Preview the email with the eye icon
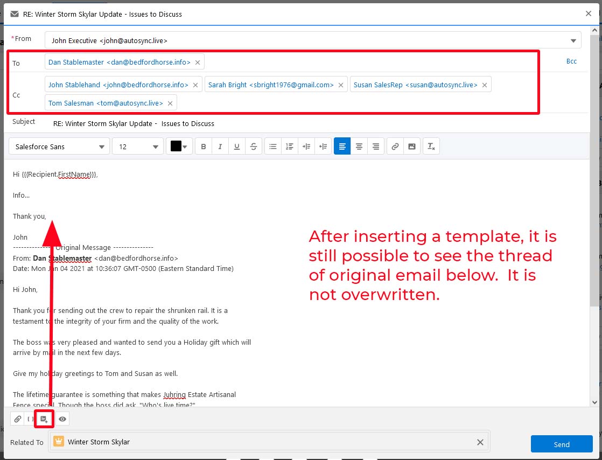The height and width of the screenshot is (460, 602). point(62,419)
